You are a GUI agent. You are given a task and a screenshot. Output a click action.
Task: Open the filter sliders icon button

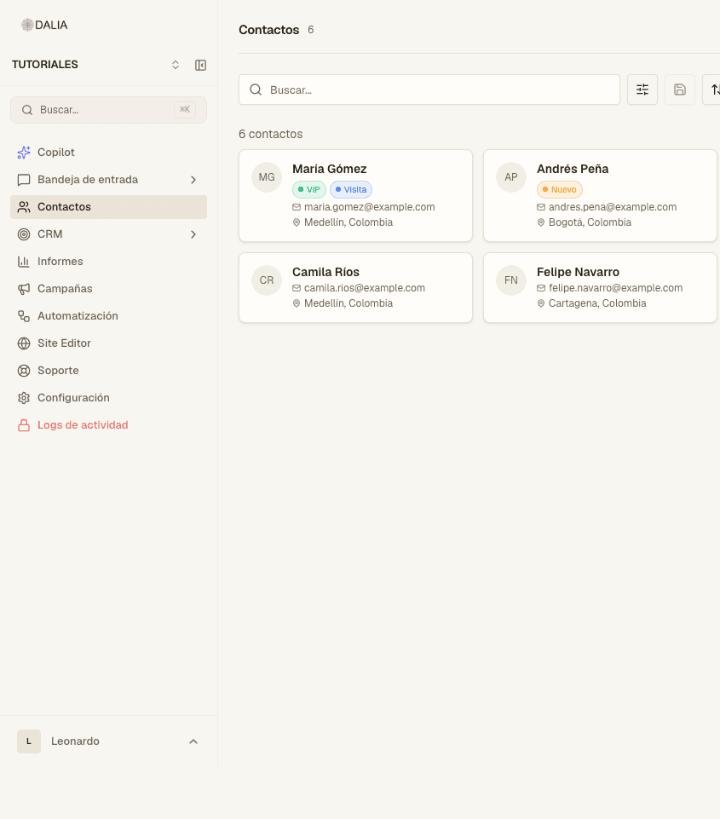coord(642,89)
